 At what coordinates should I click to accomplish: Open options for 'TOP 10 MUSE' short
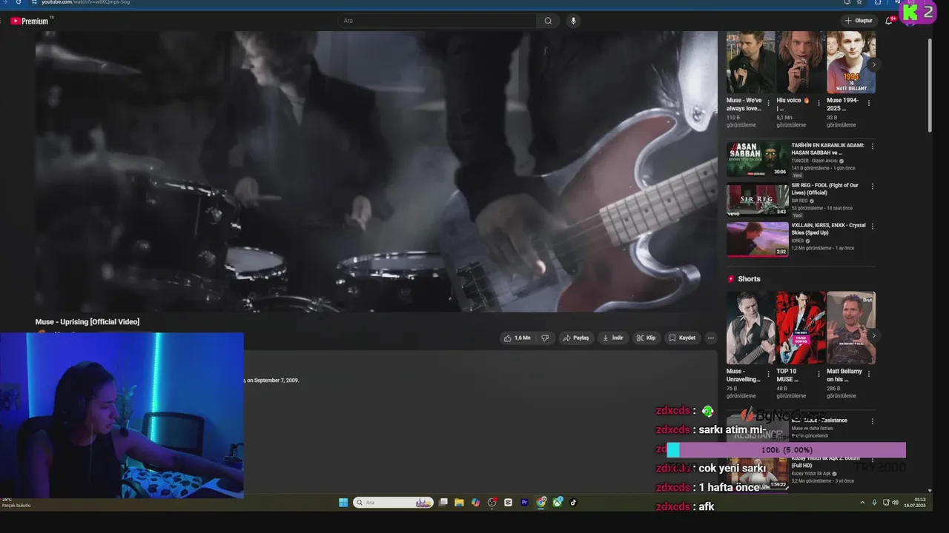coord(819,374)
